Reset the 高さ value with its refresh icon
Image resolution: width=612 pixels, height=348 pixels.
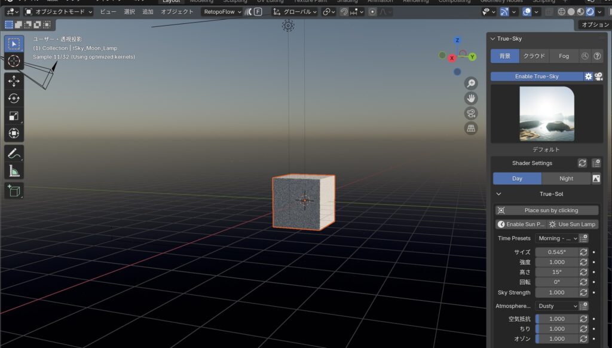coord(583,272)
